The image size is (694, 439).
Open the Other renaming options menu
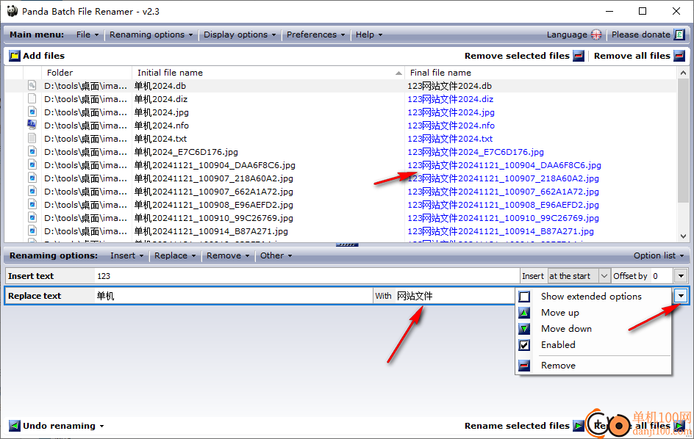point(276,255)
